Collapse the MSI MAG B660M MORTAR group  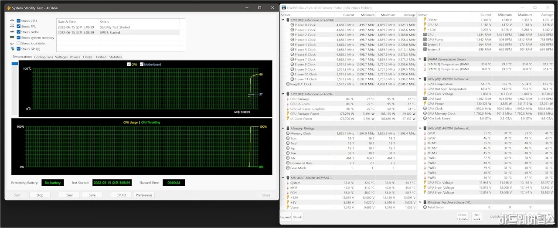click(x=283, y=178)
